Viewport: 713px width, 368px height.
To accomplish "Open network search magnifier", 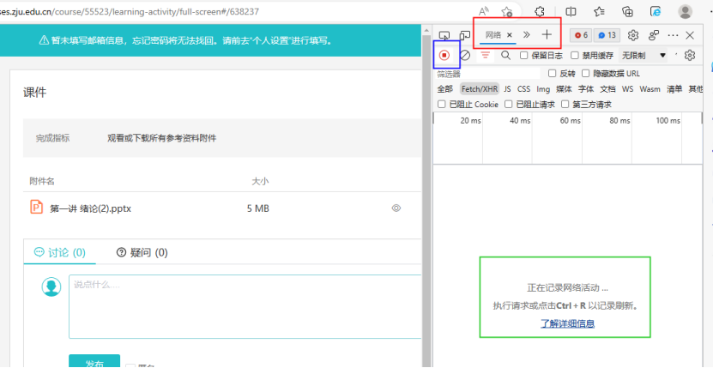I will click(505, 56).
